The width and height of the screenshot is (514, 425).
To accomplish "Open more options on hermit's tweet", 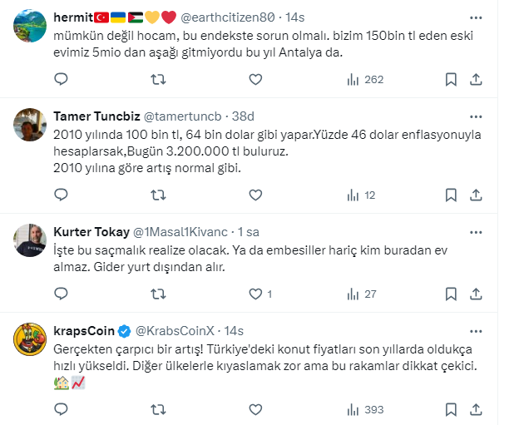I will (476, 17).
